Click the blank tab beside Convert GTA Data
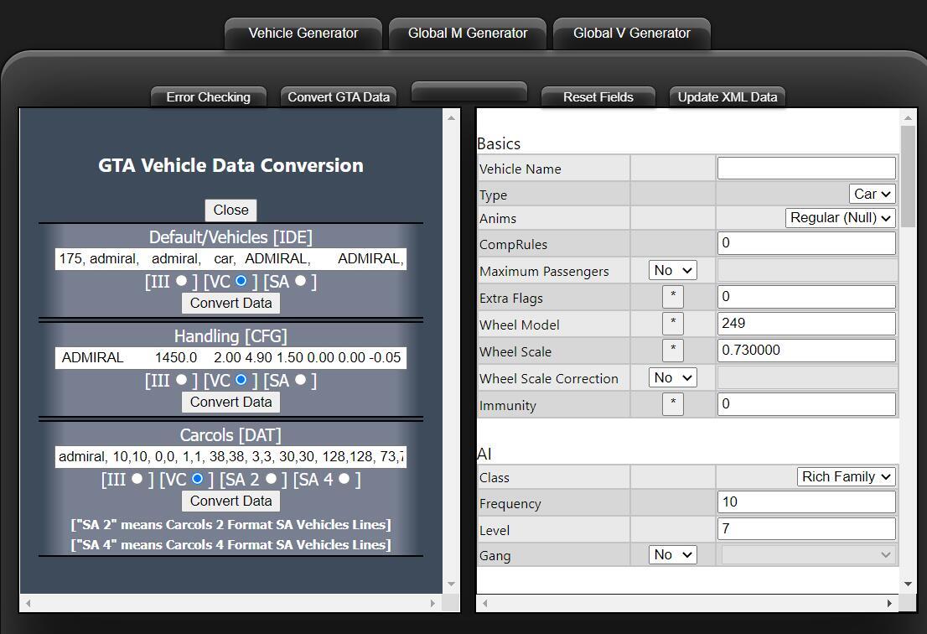This screenshot has height=634, width=927. coord(469,91)
